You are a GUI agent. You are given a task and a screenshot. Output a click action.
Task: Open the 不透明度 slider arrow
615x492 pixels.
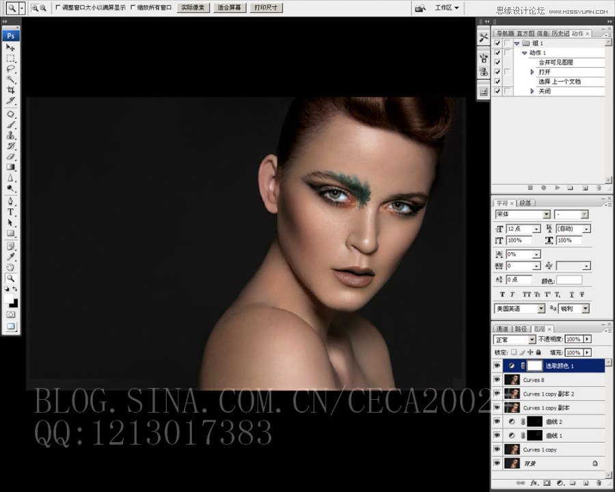[587, 339]
